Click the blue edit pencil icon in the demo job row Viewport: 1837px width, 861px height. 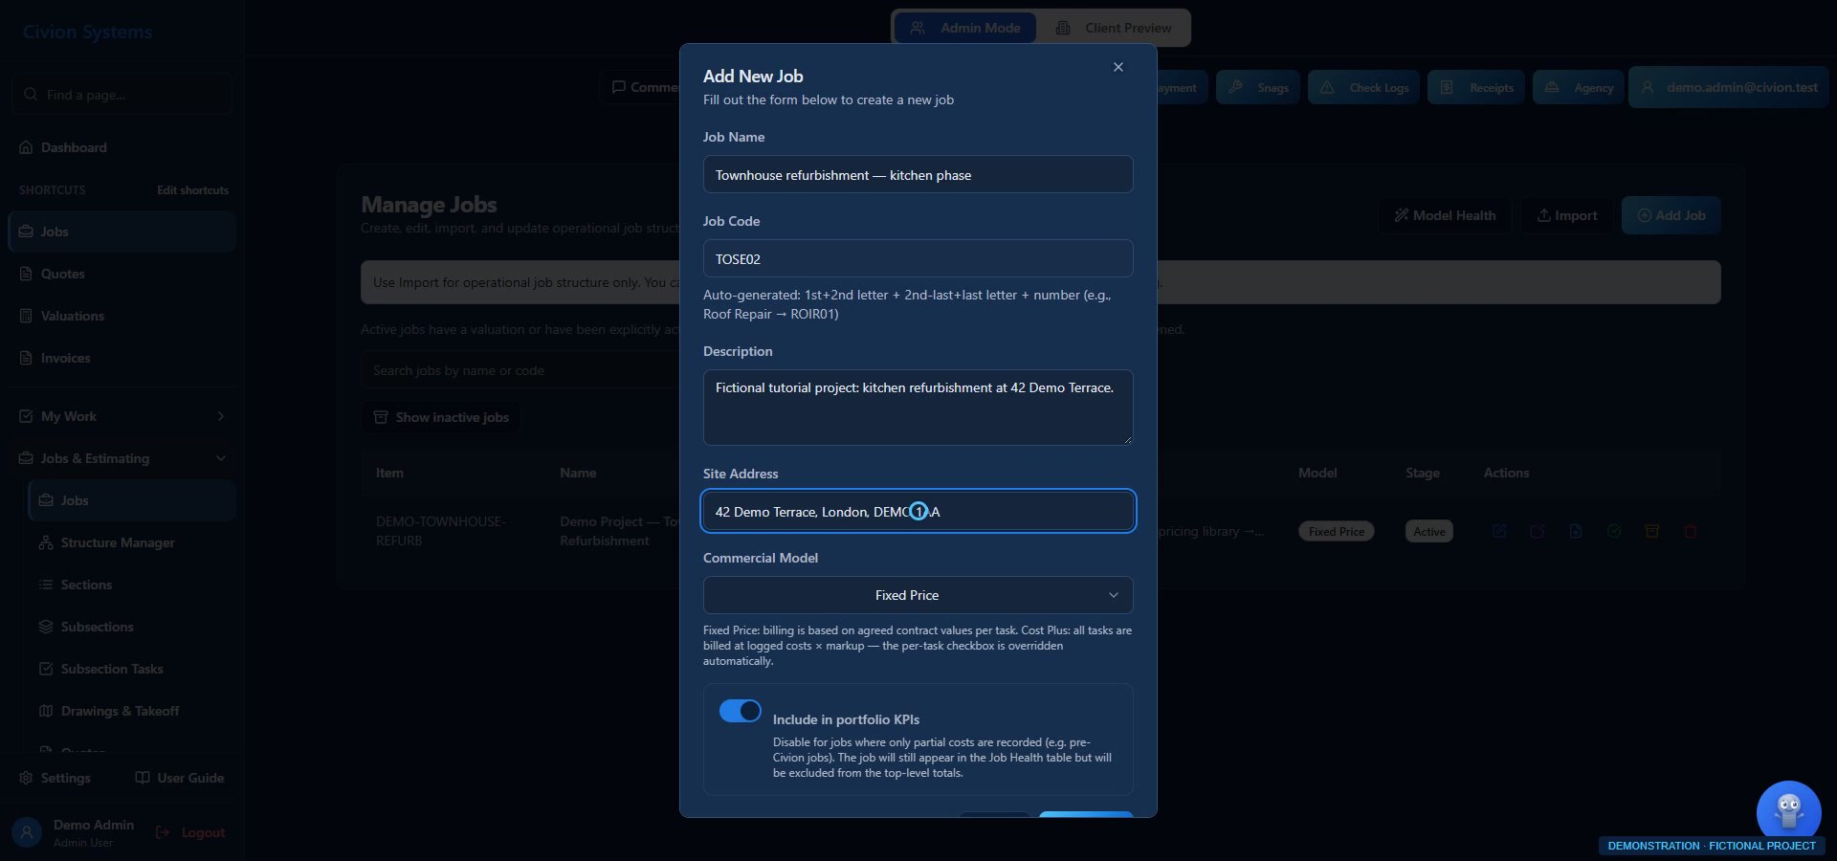tap(1499, 531)
